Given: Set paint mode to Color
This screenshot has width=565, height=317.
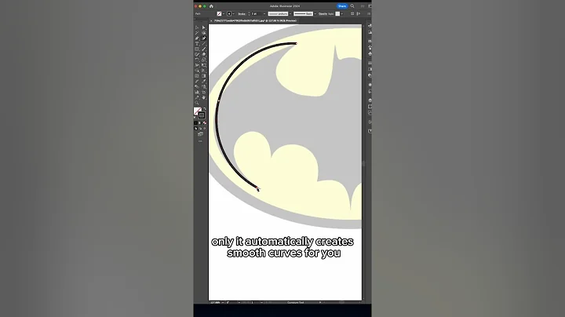Looking at the screenshot, I should [x=195, y=123].
